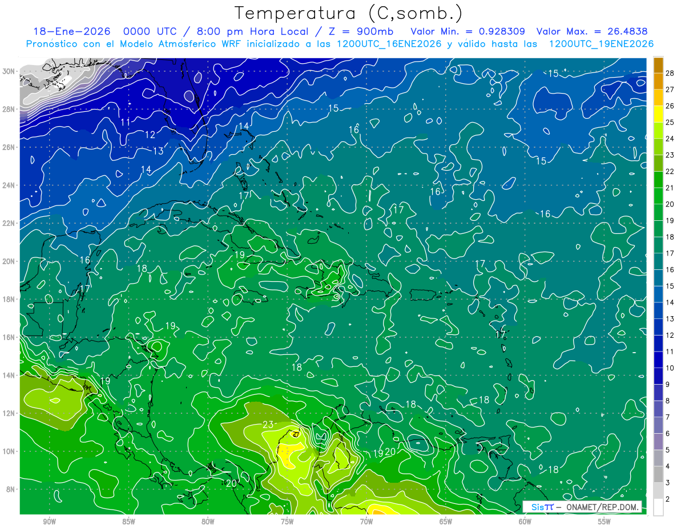The image size is (685, 529).
Task: Click the dark orange colorbar swatch above 28
Action: (658, 65)
